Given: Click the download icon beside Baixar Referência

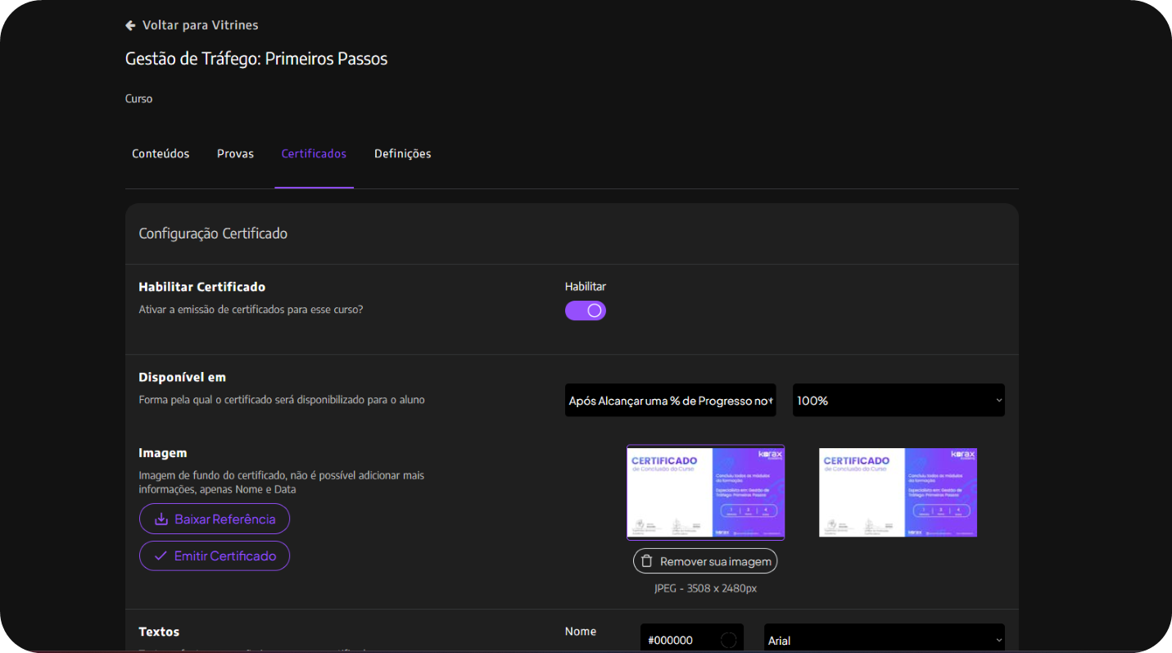Looking at the screenshot, I should [x=161, y=519].
